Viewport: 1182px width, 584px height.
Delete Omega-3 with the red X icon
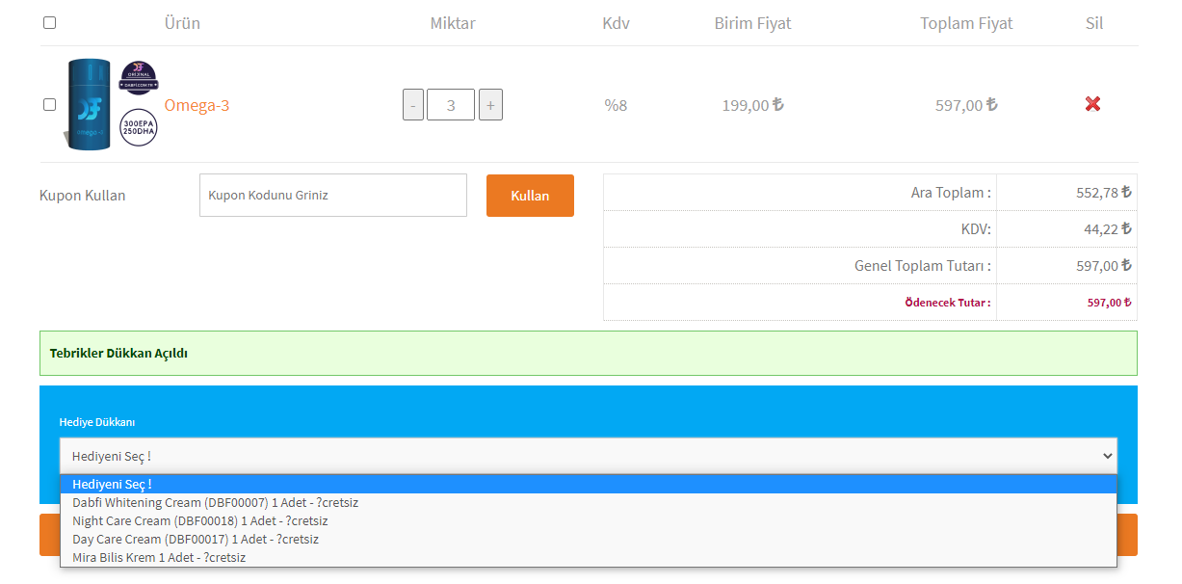[x=1092, y=104]
